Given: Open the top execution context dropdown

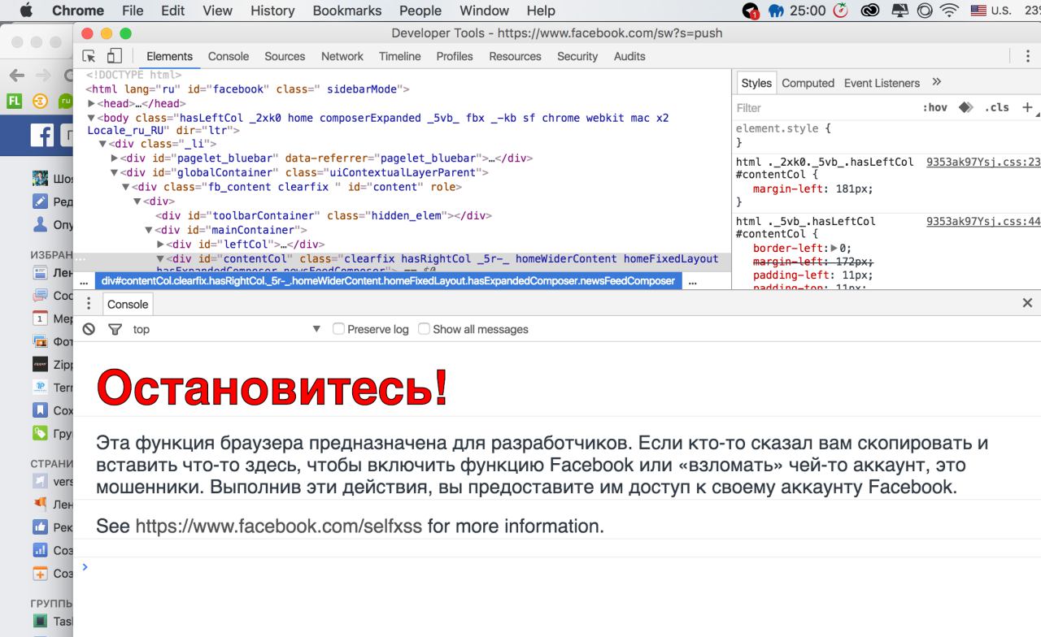Looking at the screenshot, I should coord(227,329).
